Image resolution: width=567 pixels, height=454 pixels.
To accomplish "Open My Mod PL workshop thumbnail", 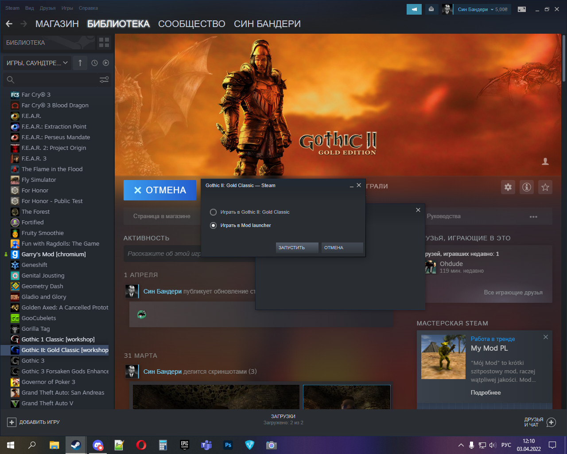I will (443, 357).
